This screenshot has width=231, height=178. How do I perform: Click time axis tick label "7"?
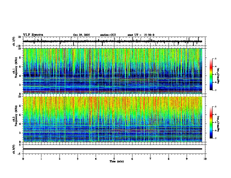pos(150,159)
